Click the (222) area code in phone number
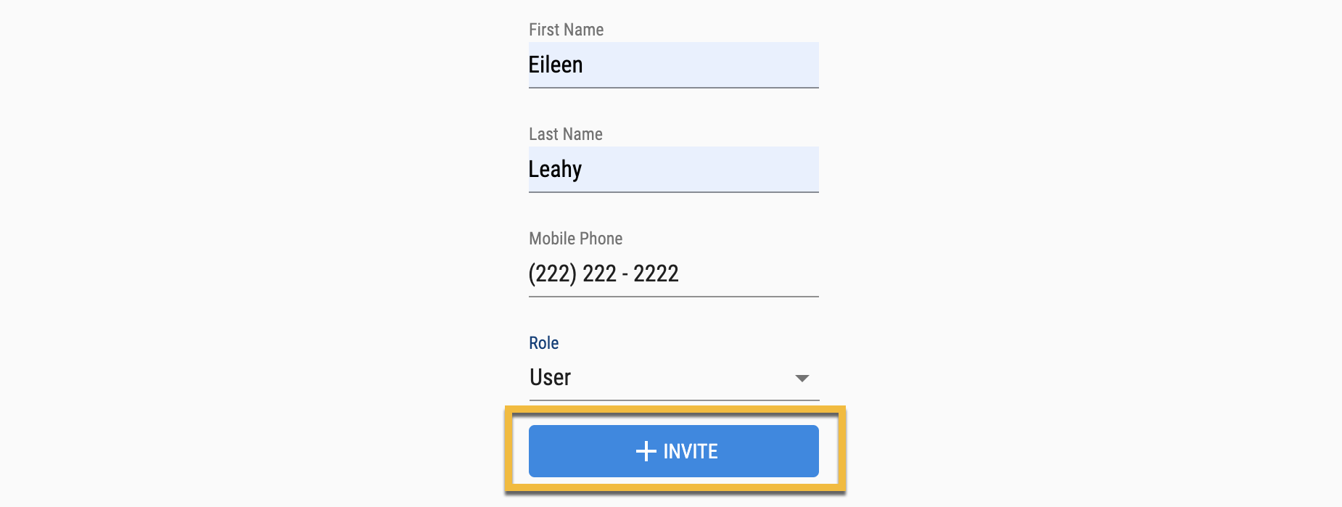The height and width of the screenshot is (507, 1342). (x=552, y=274)
